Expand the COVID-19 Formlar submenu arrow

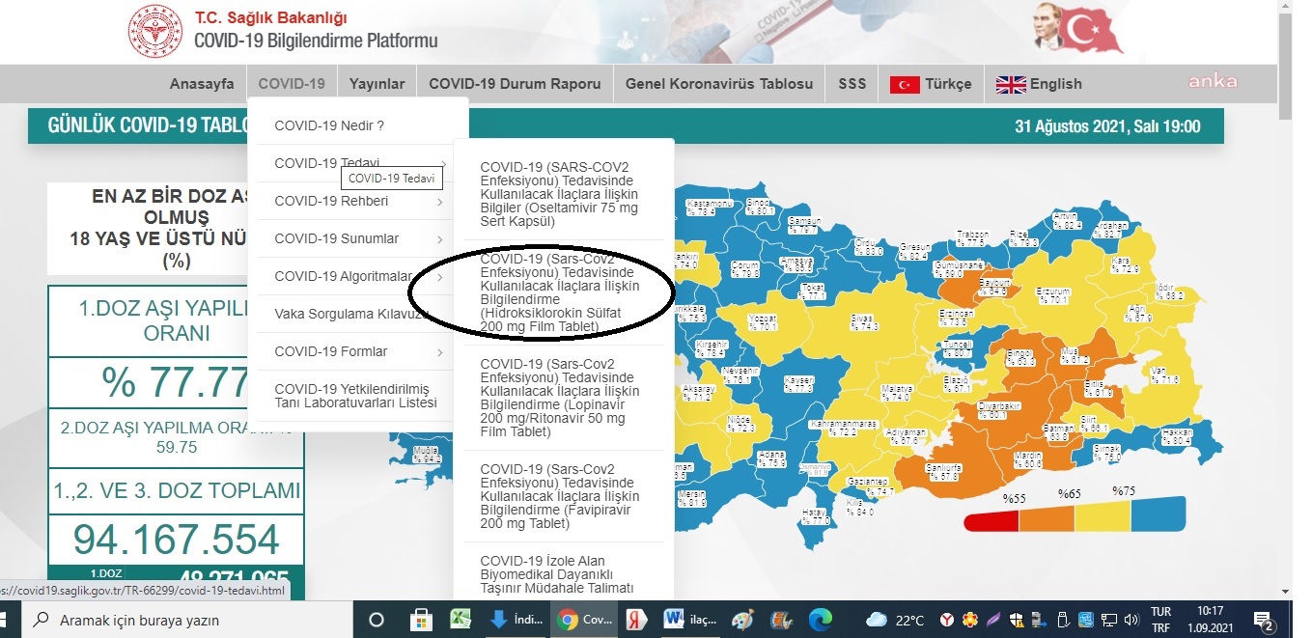pyautogui.click(x=440, y=352)
